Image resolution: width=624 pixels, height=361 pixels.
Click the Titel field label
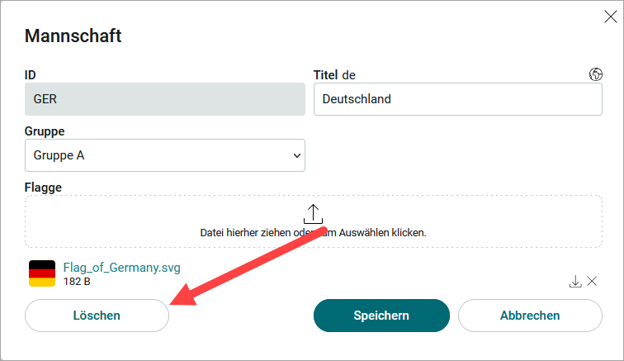pyautogui.click(x=325, y=75)
